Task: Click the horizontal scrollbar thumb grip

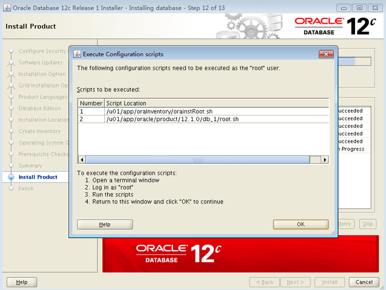Action: tap(198, 160)
